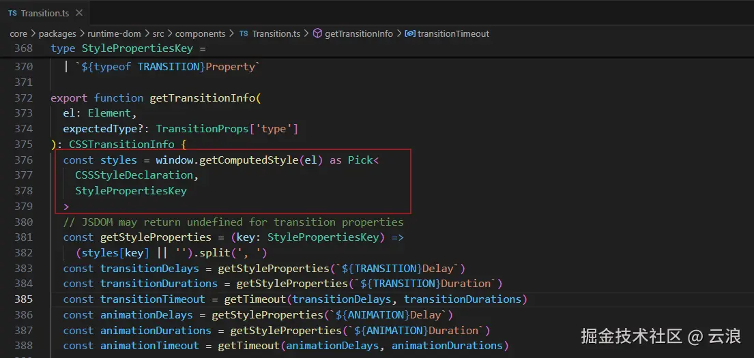Click the getTransitionInfo function cube icon
754x358 pixels.
click(317, 33)
